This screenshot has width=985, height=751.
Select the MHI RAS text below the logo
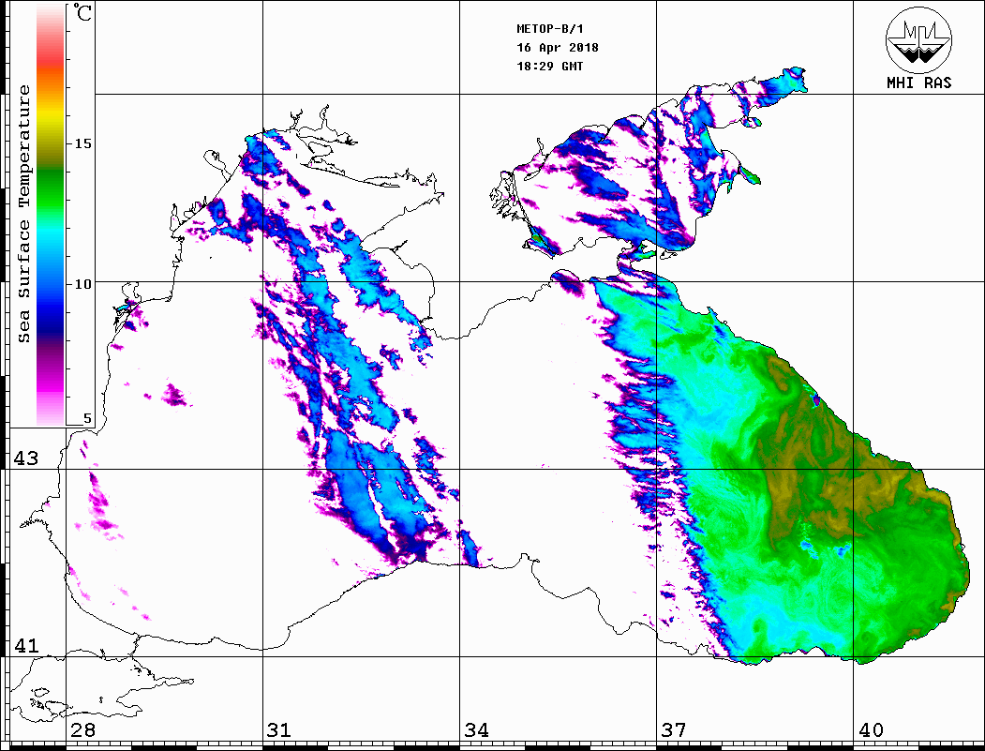[x=918, y=83]
